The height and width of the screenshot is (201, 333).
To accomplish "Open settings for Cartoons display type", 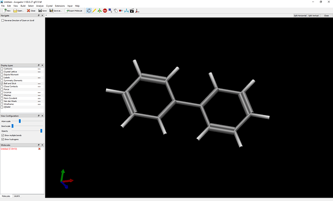I will (39, 69).
